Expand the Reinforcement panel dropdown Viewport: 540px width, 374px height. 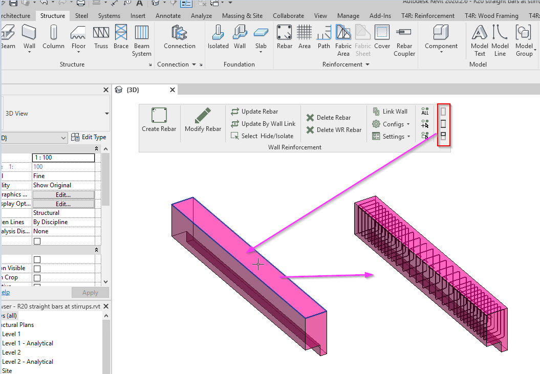368,64
